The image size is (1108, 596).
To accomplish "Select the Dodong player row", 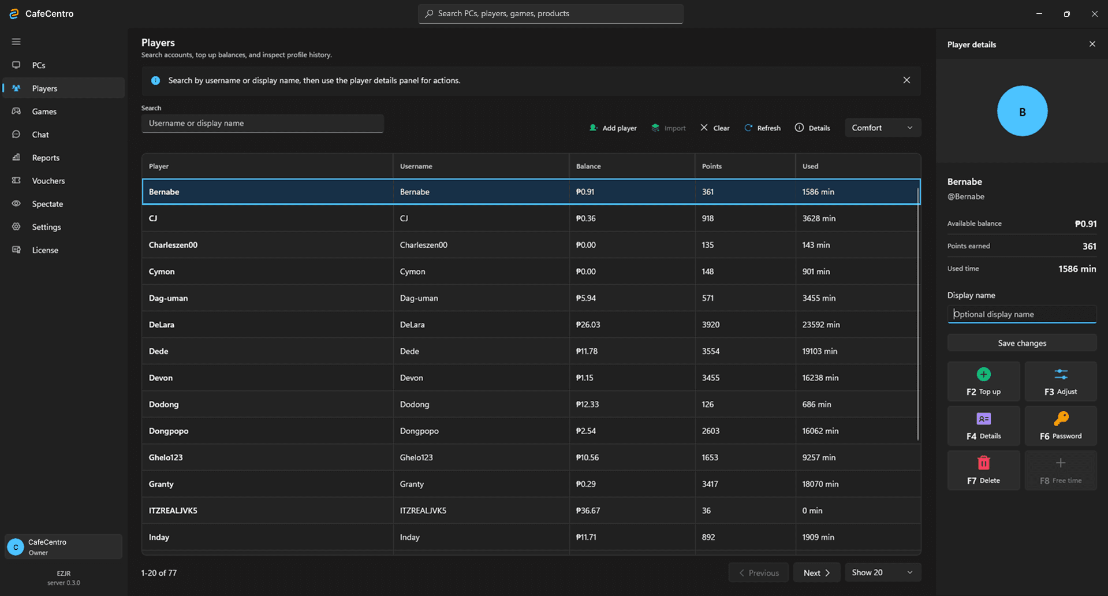I will pyautogui.click(x=531, y=404).
